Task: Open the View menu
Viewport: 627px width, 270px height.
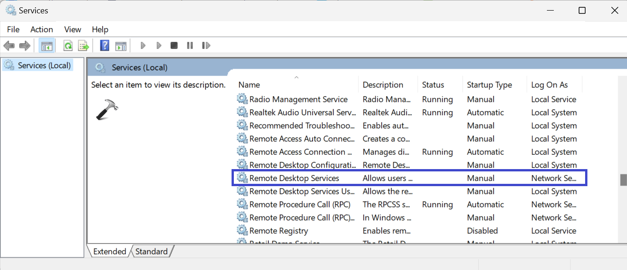Action: coord(72,29)
